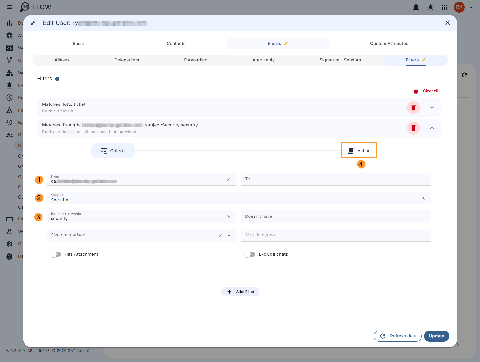
Task: Open the Dashboard bar chart sidebar icon
Action: pyautogui.click(x=9, y=23)
